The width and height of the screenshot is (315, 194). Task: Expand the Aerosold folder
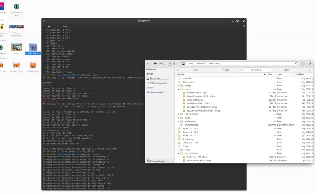[x=176, y=79]
